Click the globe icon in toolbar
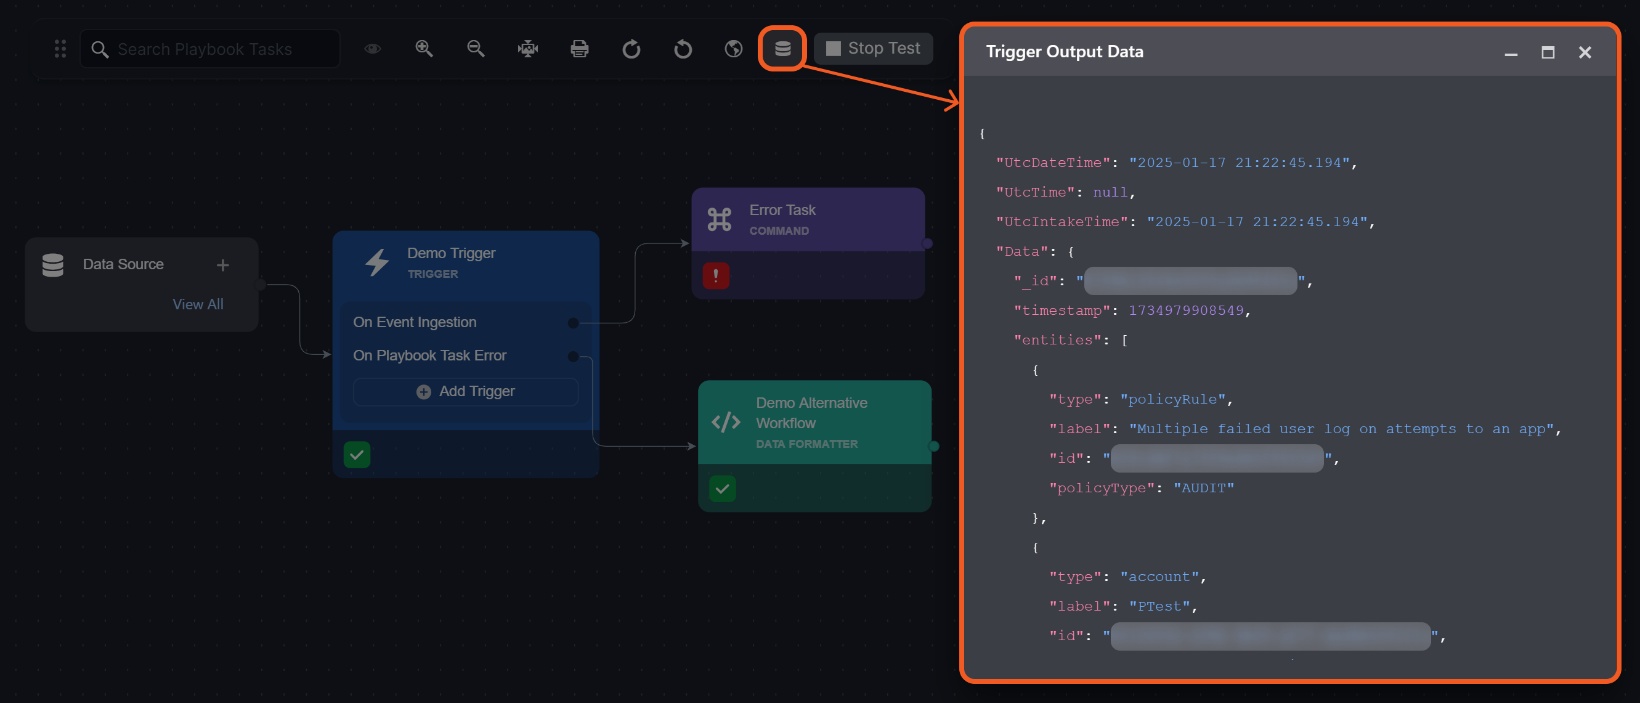Viewport: 1640px width, 703px height. coord(733,49)
